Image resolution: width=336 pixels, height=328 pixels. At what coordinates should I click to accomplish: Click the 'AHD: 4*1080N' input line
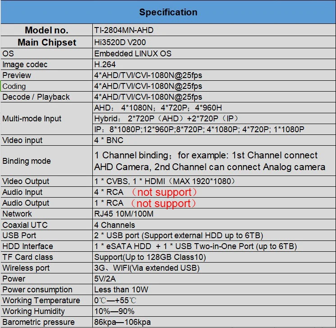pos(158,107)
